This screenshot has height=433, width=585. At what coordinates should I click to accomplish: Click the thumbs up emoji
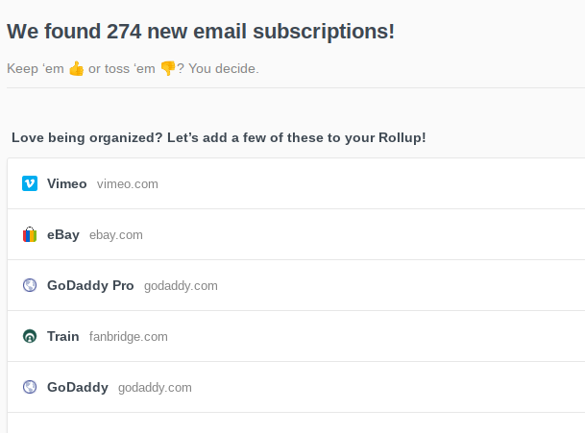77,69
